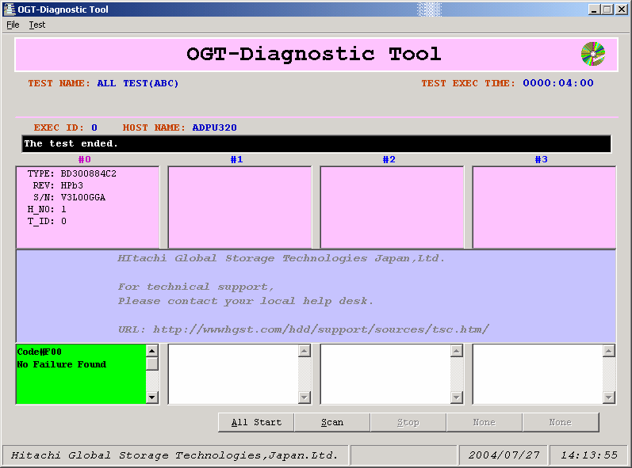Click up arrow in #2 result box
The width and height of the screenshot is (632, 468).
click(x=456, y=351)
